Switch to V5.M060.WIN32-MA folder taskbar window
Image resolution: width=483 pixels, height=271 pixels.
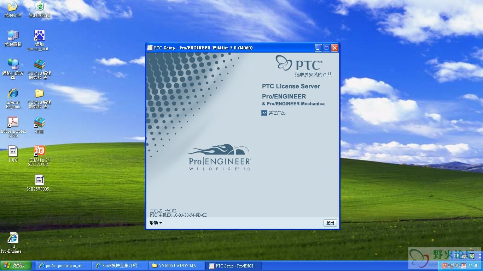176,266
